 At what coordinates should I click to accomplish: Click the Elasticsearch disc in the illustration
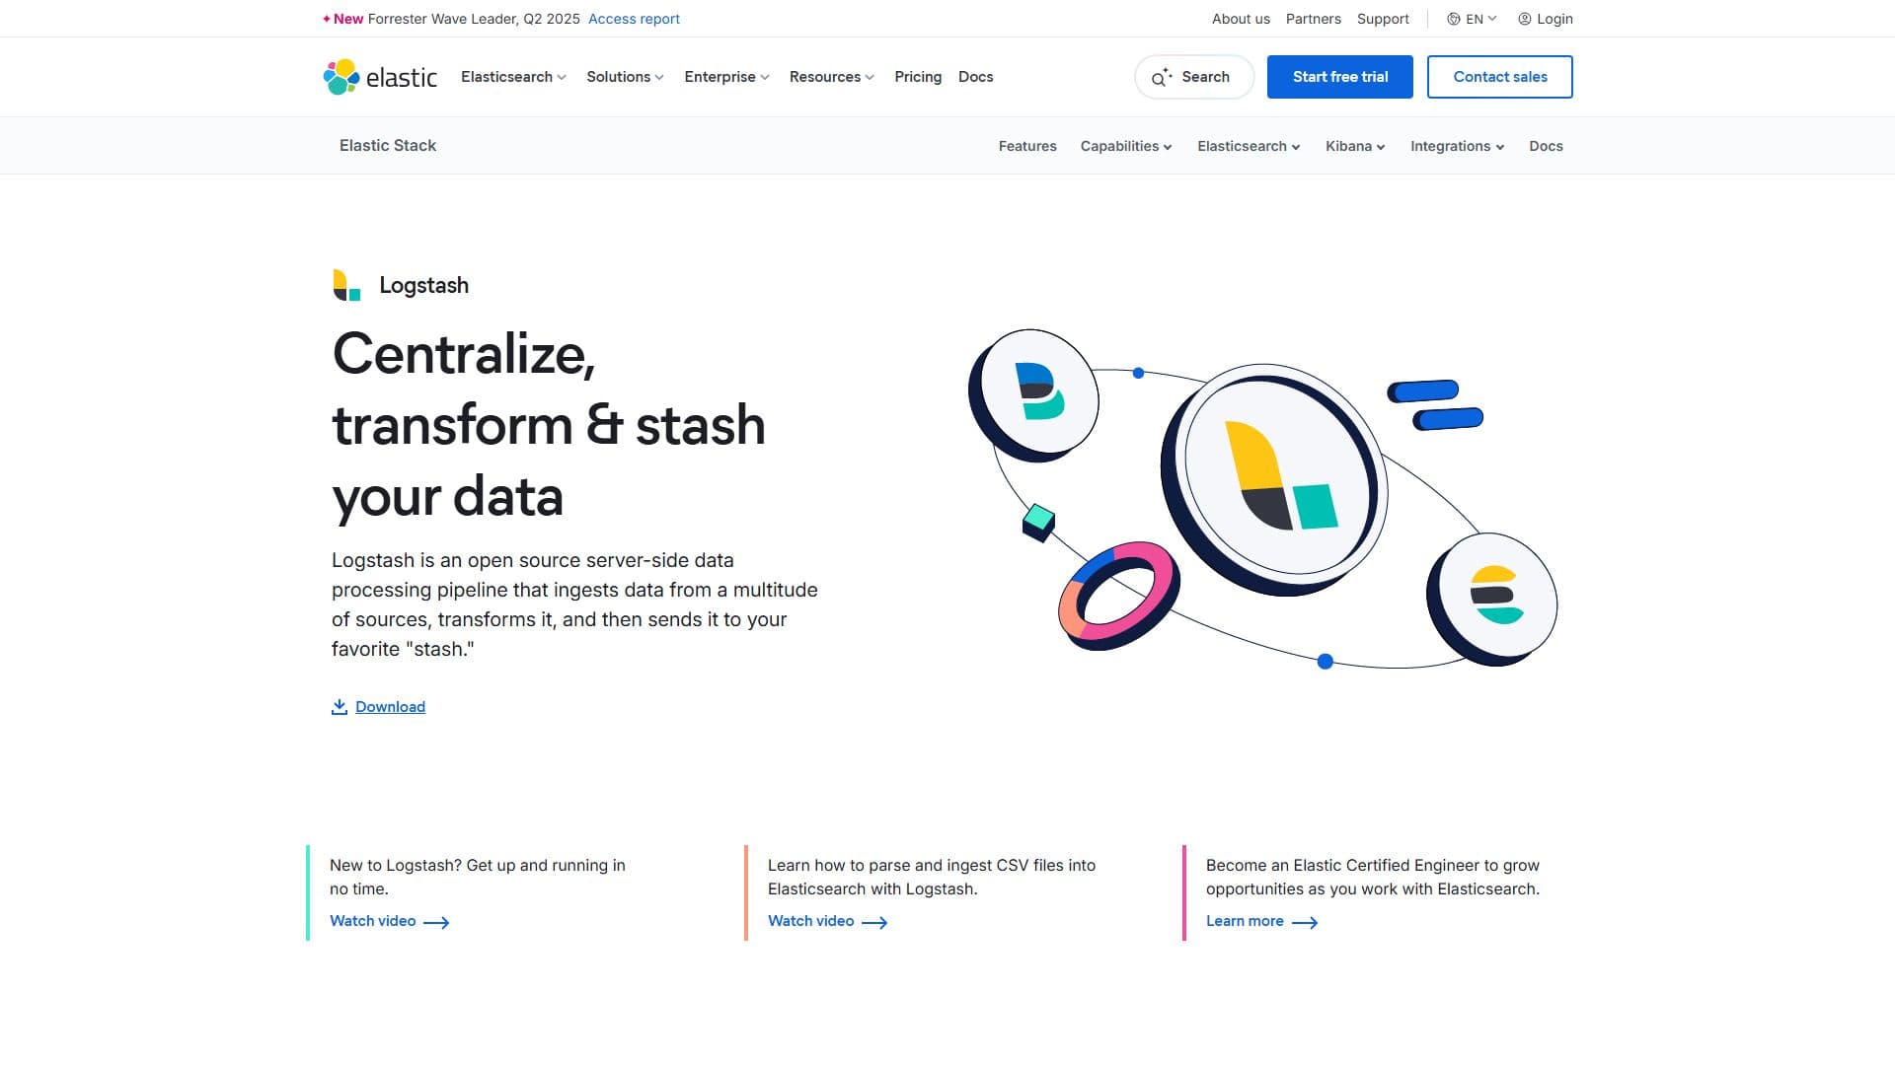(x=1492, y=600)
